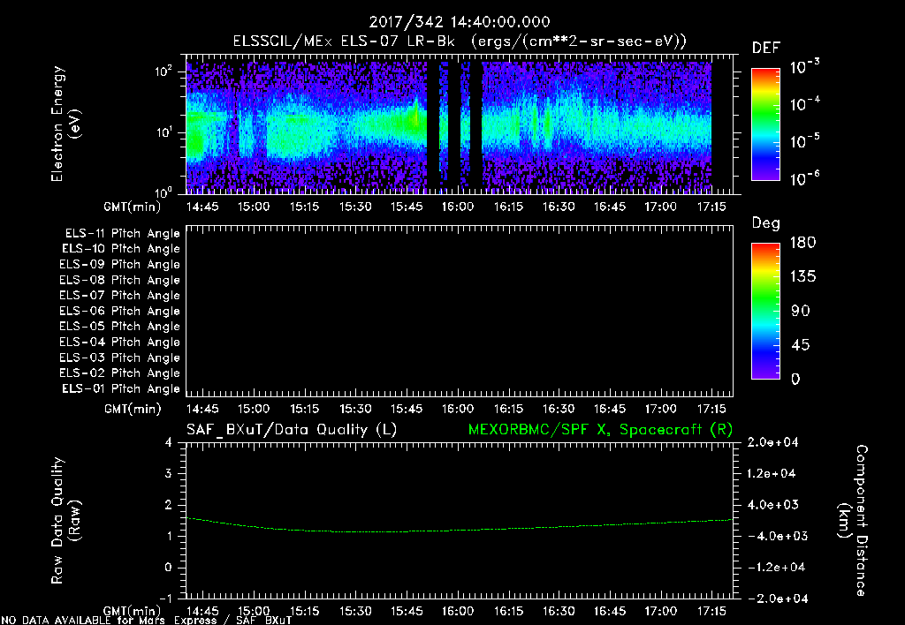This screenshot has height=625, width=905.
Task: Click the DEF colorbar title label
Action: click(x=766, y=49)
